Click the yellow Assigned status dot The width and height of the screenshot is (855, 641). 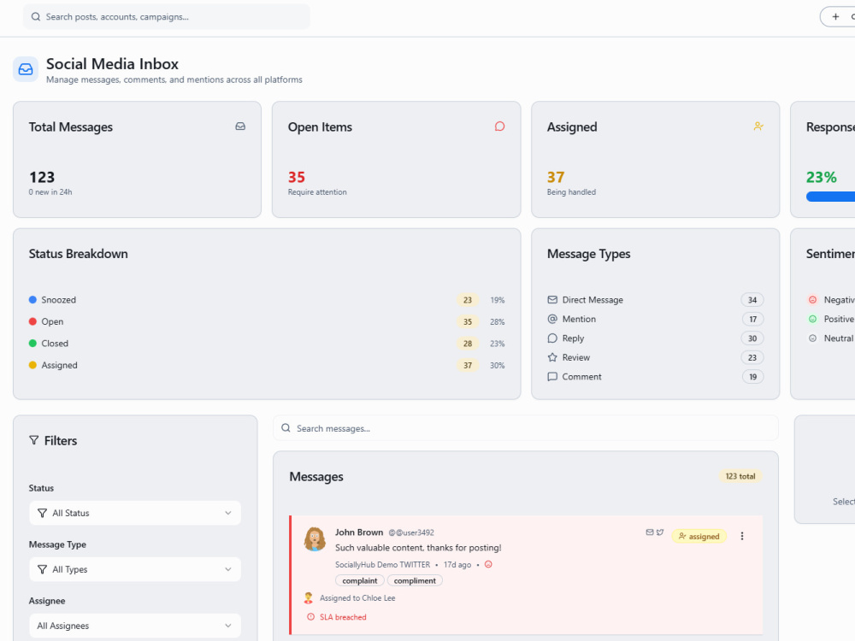tap(32, 365)
